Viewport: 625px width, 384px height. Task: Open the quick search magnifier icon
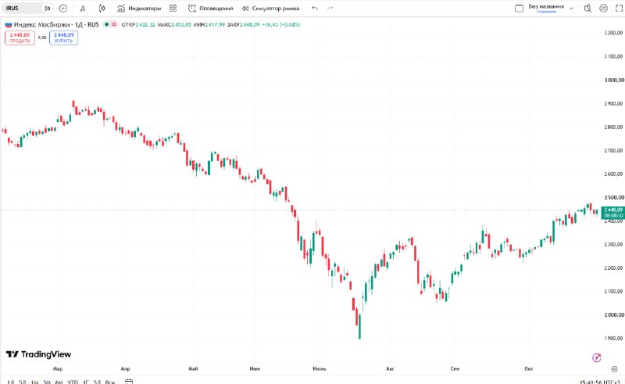coord(587,8)
